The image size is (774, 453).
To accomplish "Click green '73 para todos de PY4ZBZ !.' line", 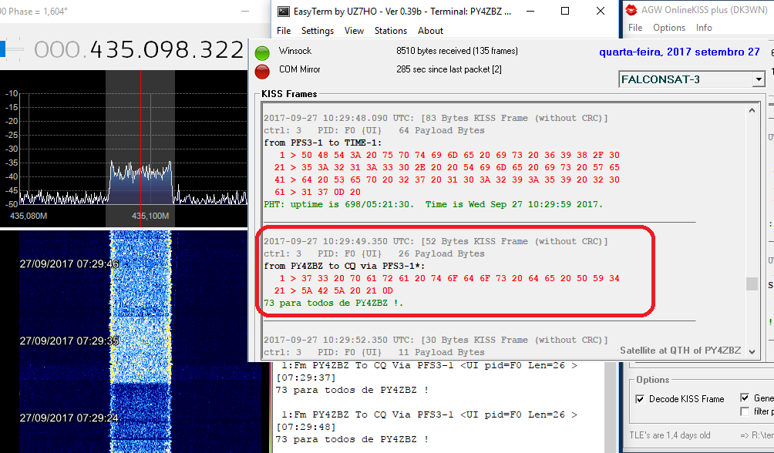I will (x=333, y=303).
